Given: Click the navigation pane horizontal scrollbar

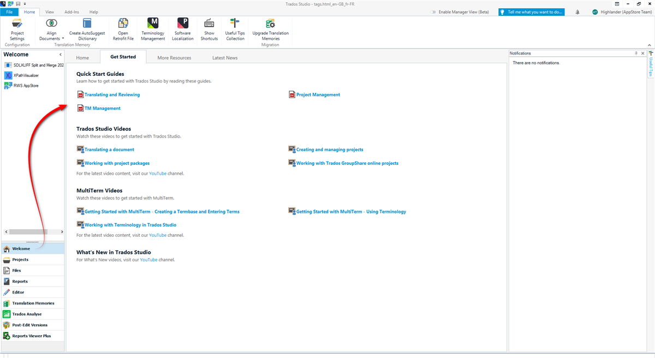Looking at the screenshot, I should coord(33,232).
